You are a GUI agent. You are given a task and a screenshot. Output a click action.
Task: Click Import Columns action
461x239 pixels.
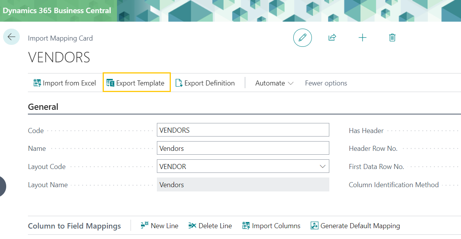[271, 225]
